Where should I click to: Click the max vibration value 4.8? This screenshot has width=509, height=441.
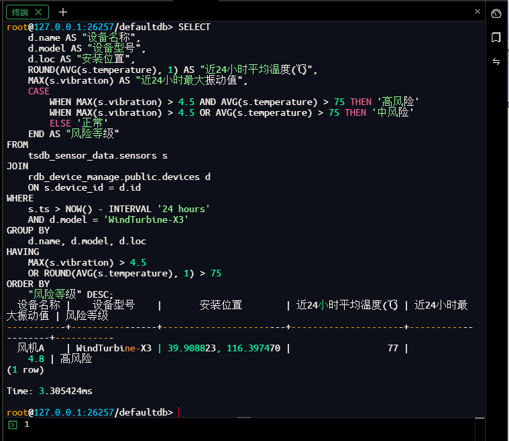(x=36, y=359)
